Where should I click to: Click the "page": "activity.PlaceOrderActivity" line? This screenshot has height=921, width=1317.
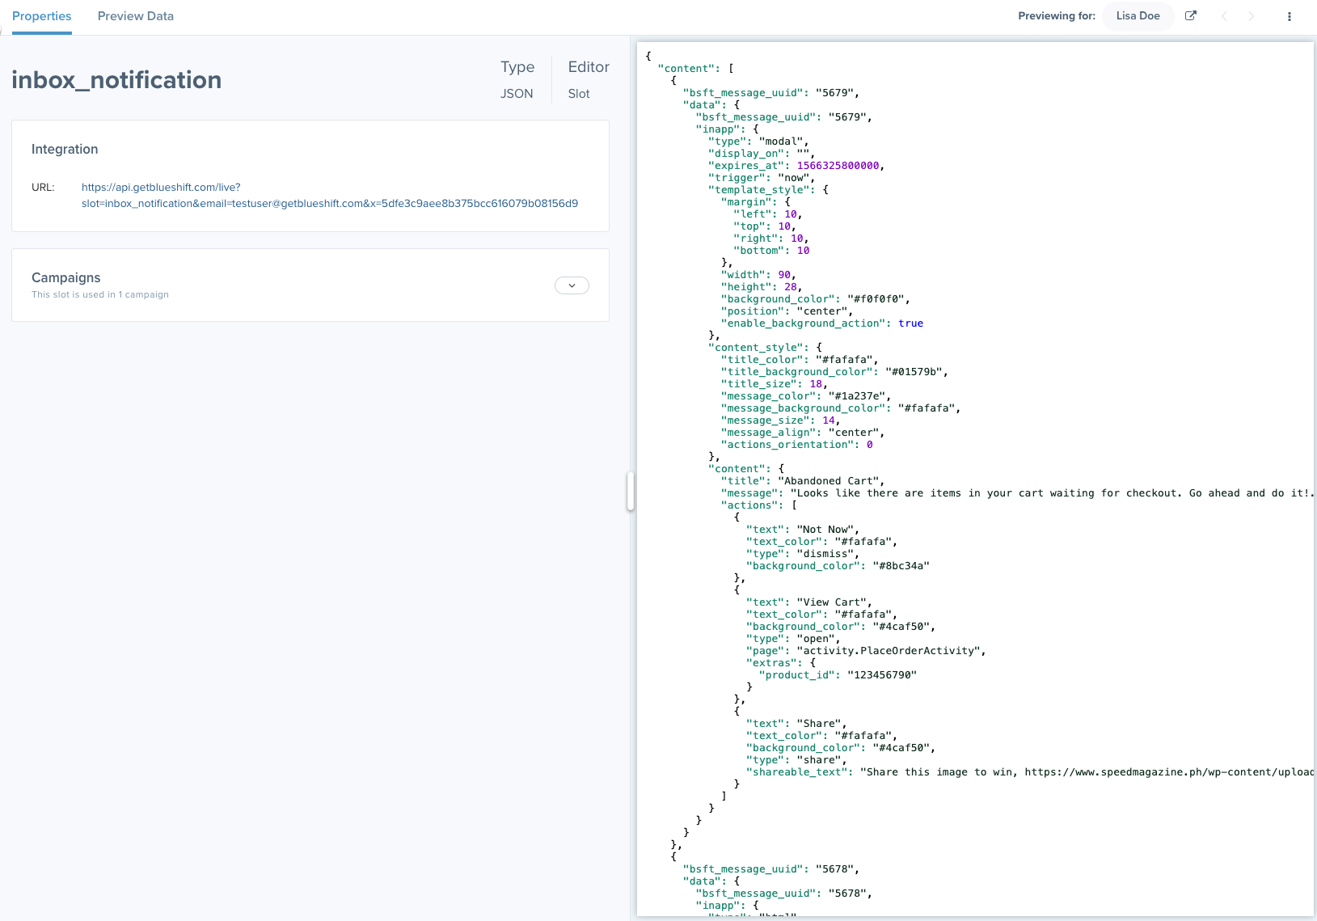coord(866,651)
